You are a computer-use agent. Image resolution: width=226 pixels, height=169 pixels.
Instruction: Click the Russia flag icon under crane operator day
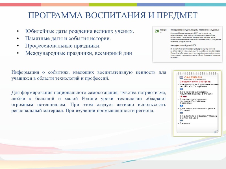click(184, 97)
